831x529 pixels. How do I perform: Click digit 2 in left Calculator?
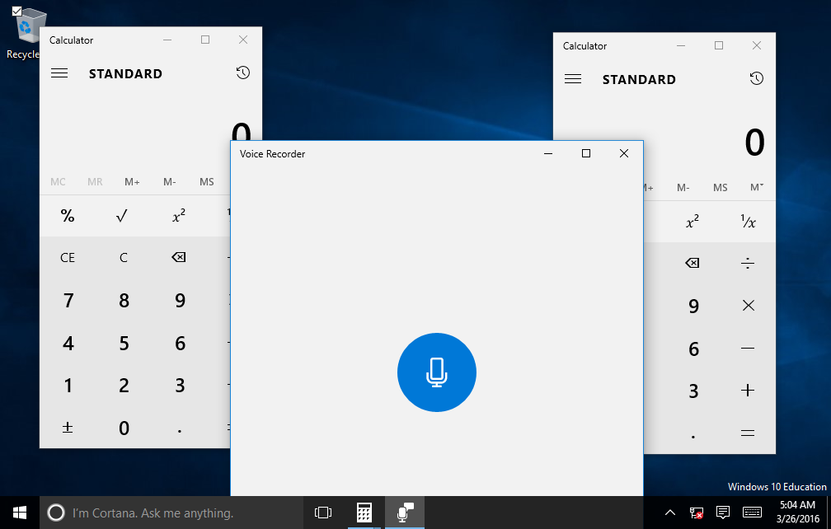click(123, 385)
